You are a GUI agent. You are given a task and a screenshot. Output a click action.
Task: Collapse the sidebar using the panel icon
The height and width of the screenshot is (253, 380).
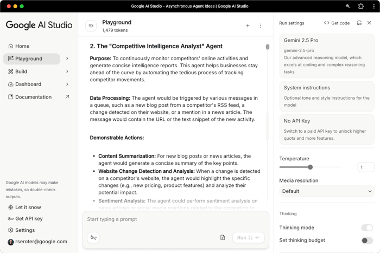click(x=91, y=25)
